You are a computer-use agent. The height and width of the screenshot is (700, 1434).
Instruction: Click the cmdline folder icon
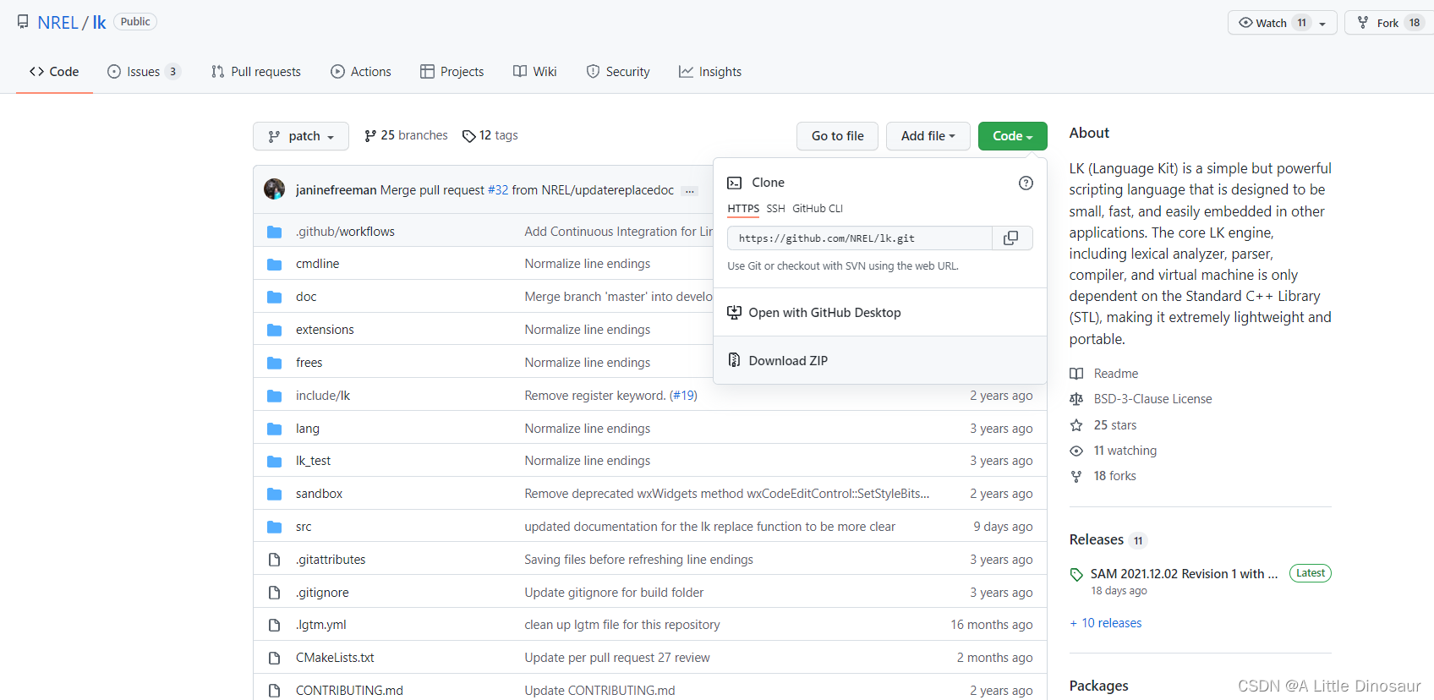pos(274,264)
